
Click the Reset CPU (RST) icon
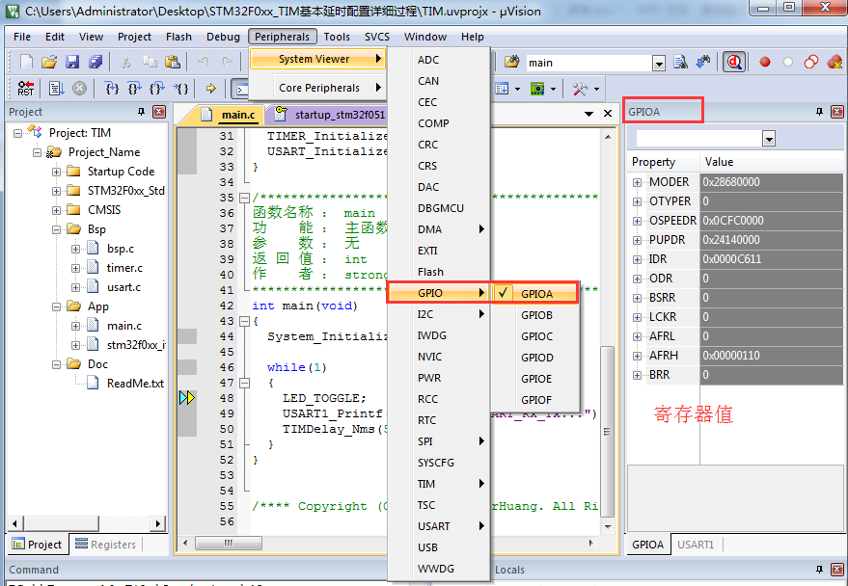(26, 89)
